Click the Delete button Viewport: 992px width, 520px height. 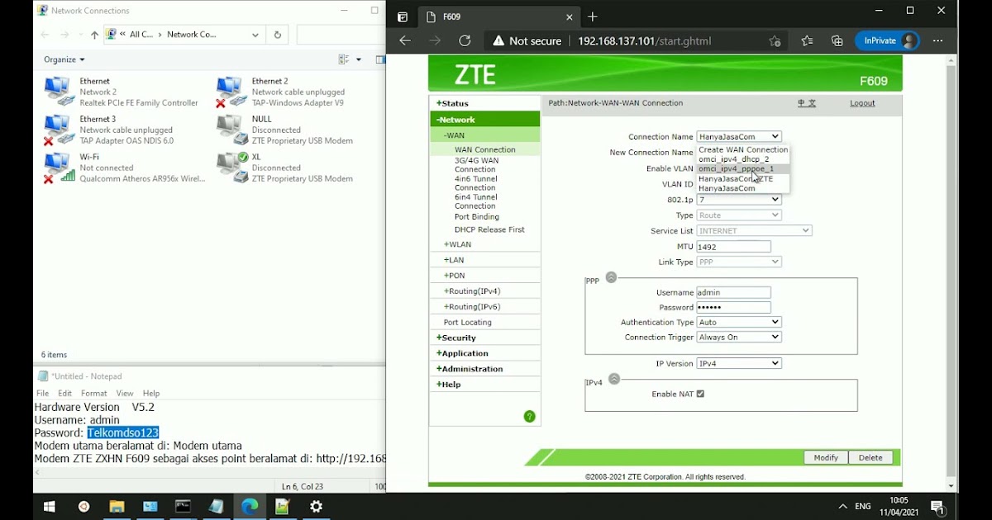coord(870,457)
